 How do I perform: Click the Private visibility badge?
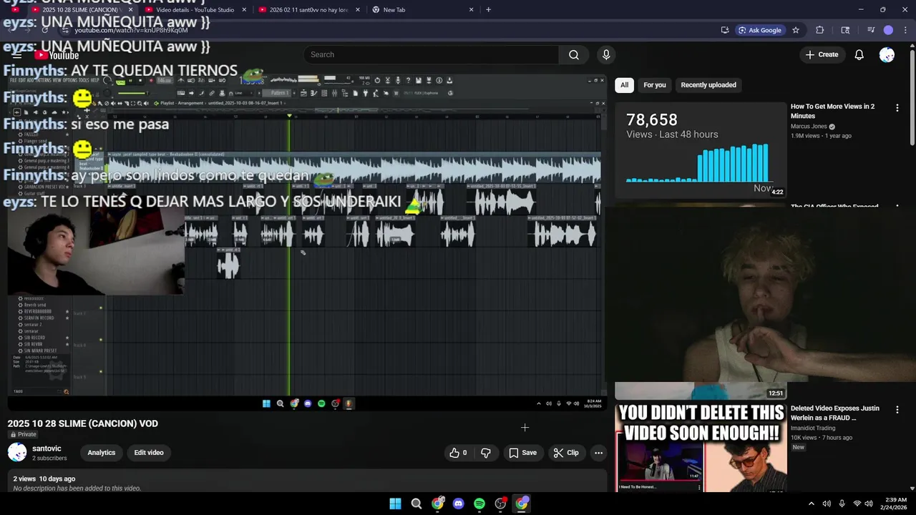[x=22, y=434]
